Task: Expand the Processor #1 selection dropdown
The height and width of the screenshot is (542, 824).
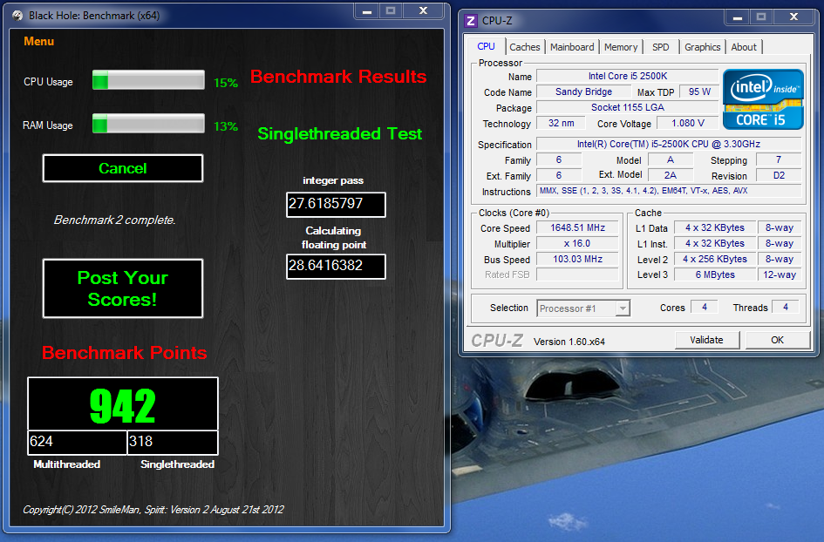Action: [x=623, y=308]
